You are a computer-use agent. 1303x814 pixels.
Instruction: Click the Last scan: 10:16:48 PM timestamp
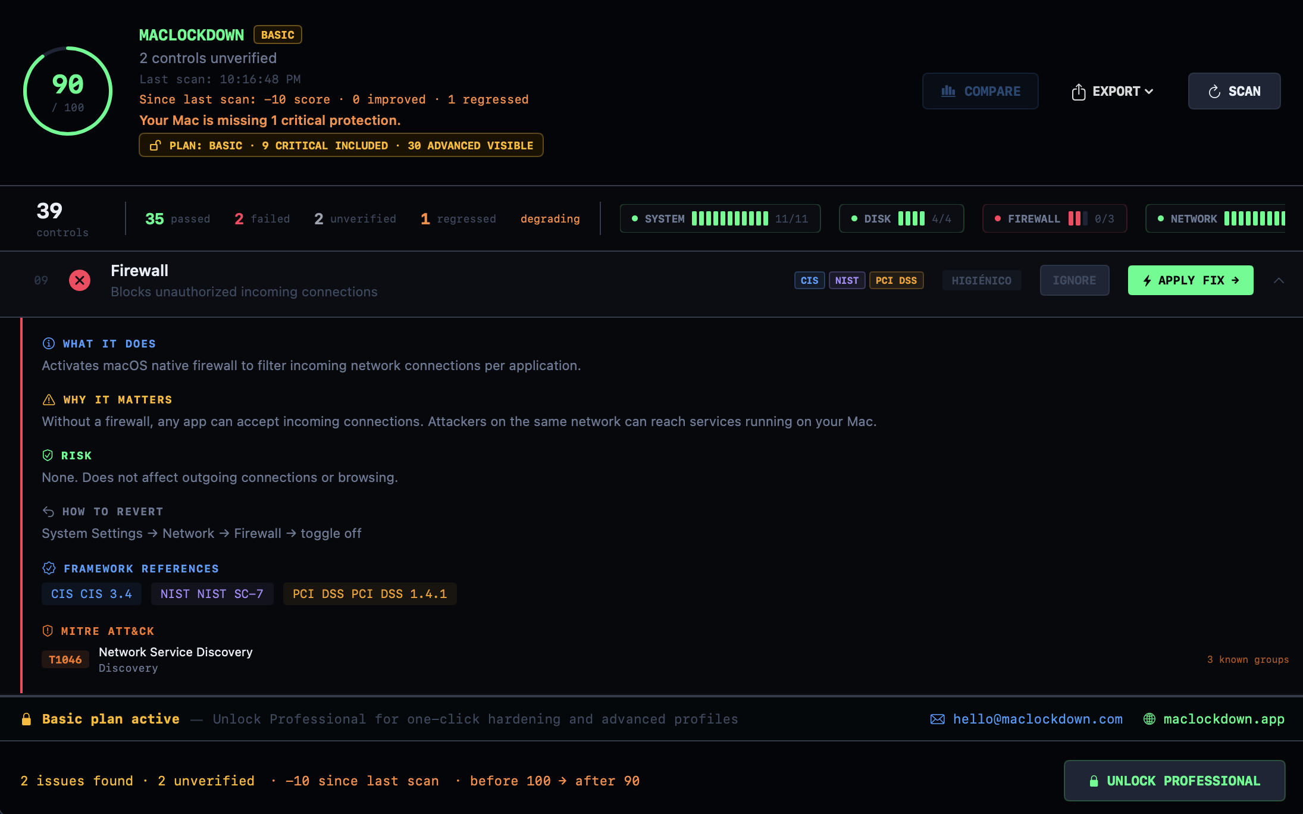coord(220,79)
